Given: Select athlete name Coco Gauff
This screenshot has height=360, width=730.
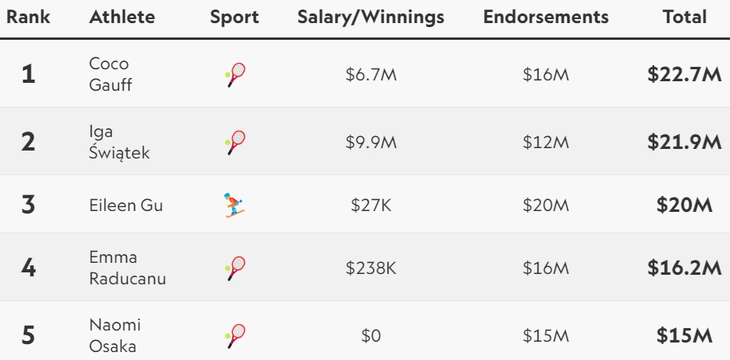Looking at the screenshot, I should click(110, 74).
